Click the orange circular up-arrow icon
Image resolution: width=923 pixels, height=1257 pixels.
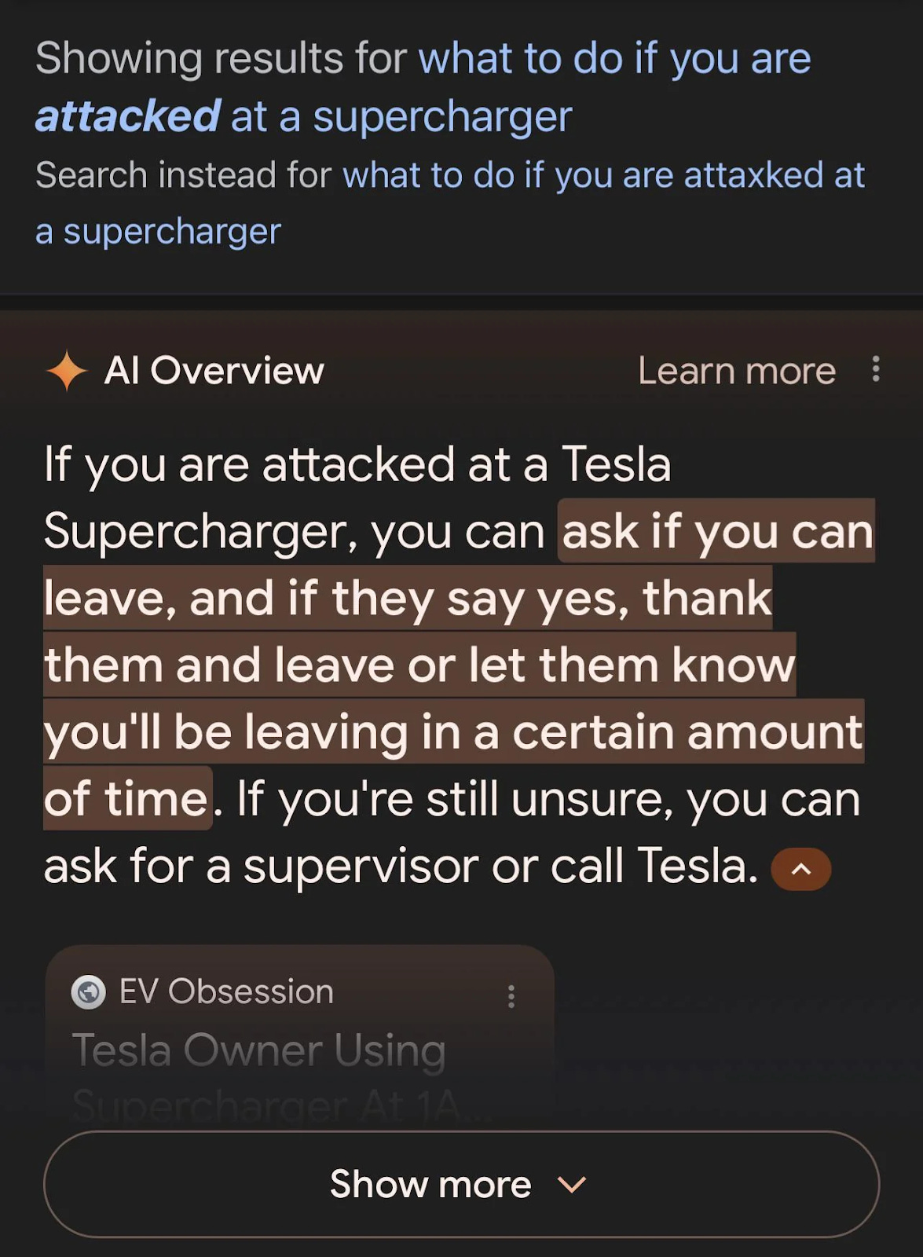click(x=800, y=867)
